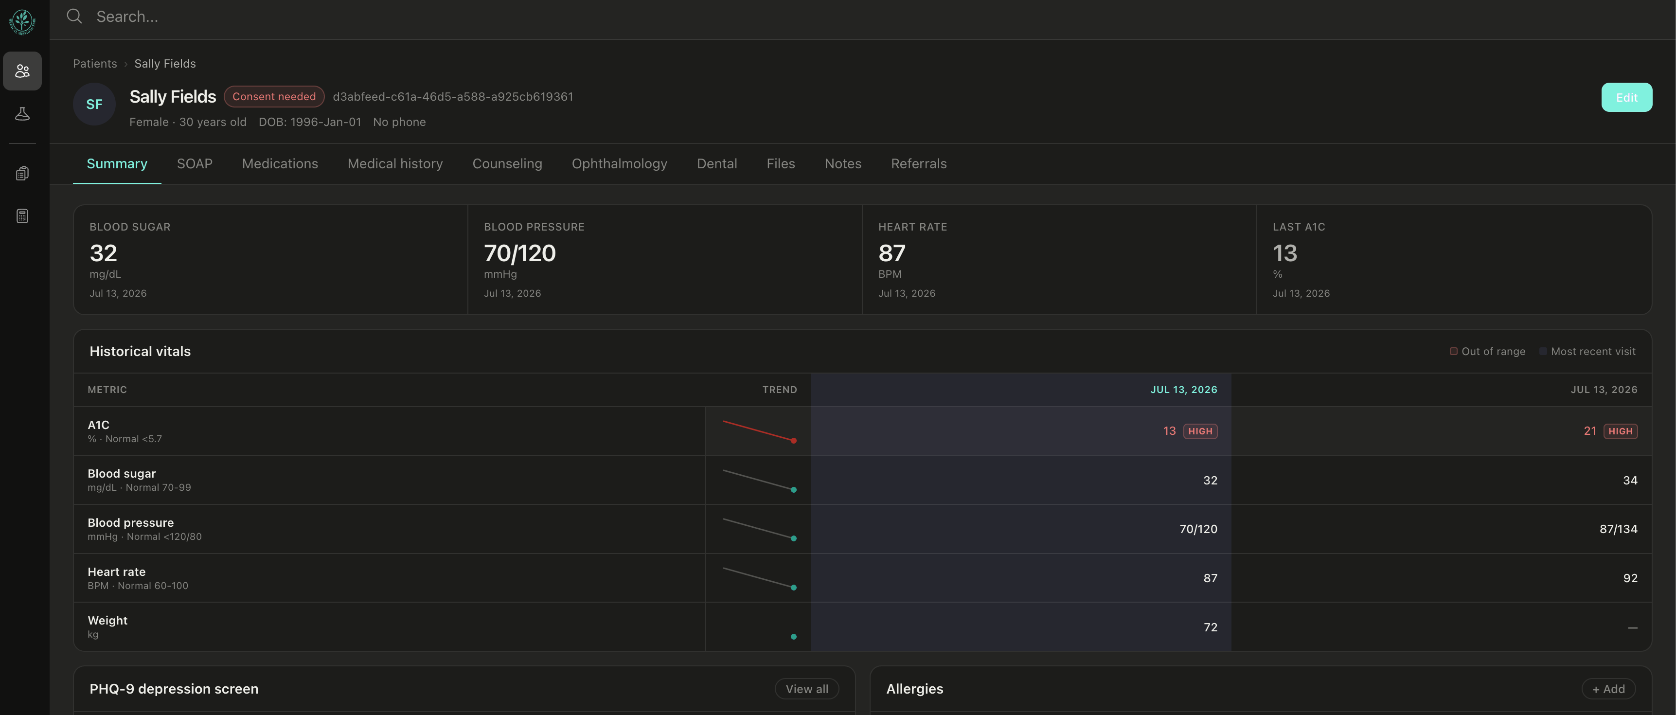Open the Dental tab
The height and width of the screenshot is (715, 1676).
pos(717,164)
